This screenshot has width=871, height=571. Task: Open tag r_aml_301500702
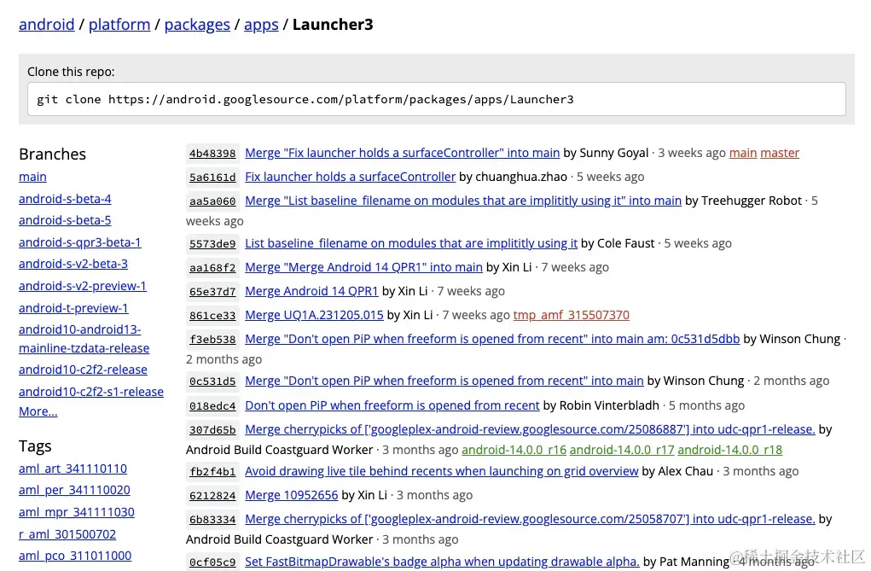67,534
